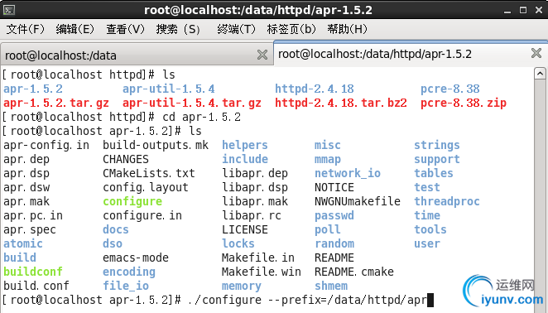Open the 终端(T) menu

(x=236, y=29)
